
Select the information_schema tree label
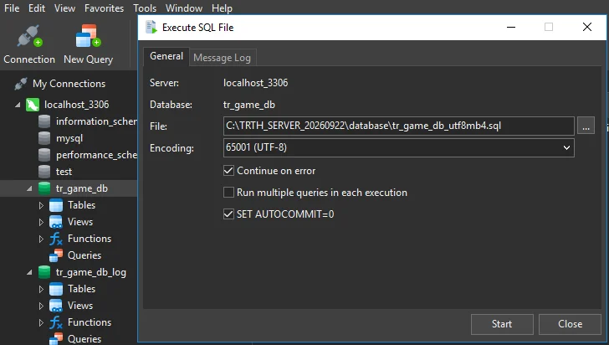[x=96, y=121]
